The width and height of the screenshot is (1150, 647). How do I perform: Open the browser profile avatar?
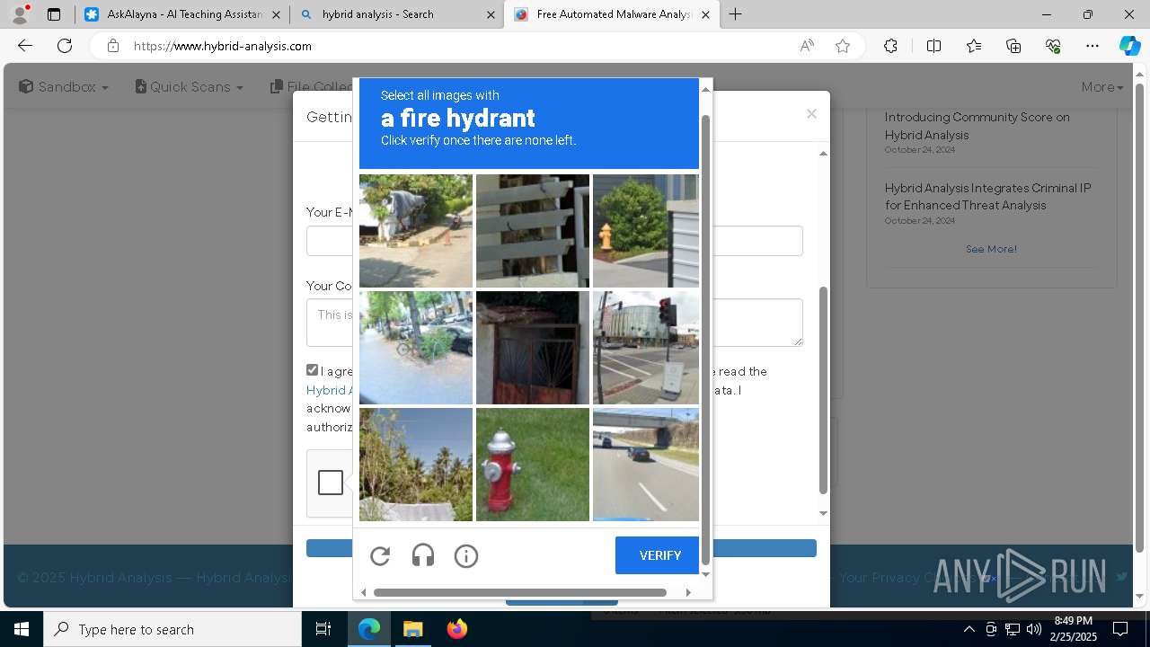tap(20, 14)
